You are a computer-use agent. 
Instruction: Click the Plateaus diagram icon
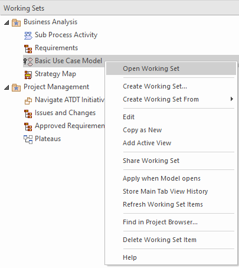[x=28, y=139]
